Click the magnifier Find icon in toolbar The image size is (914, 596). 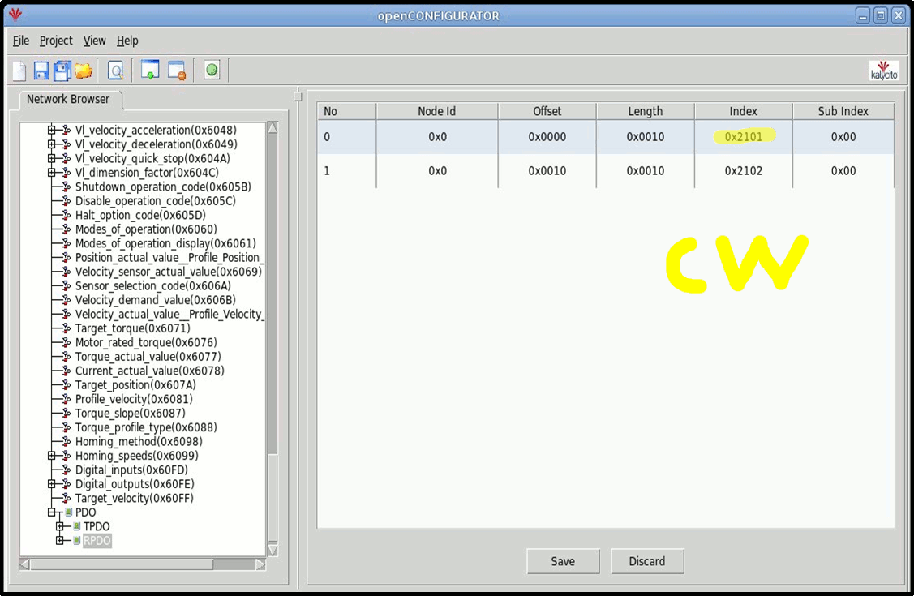click(x=115, y=71)
